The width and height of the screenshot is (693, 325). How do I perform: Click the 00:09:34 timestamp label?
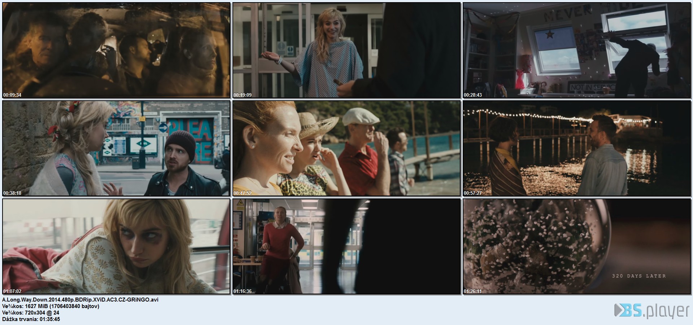12,95
